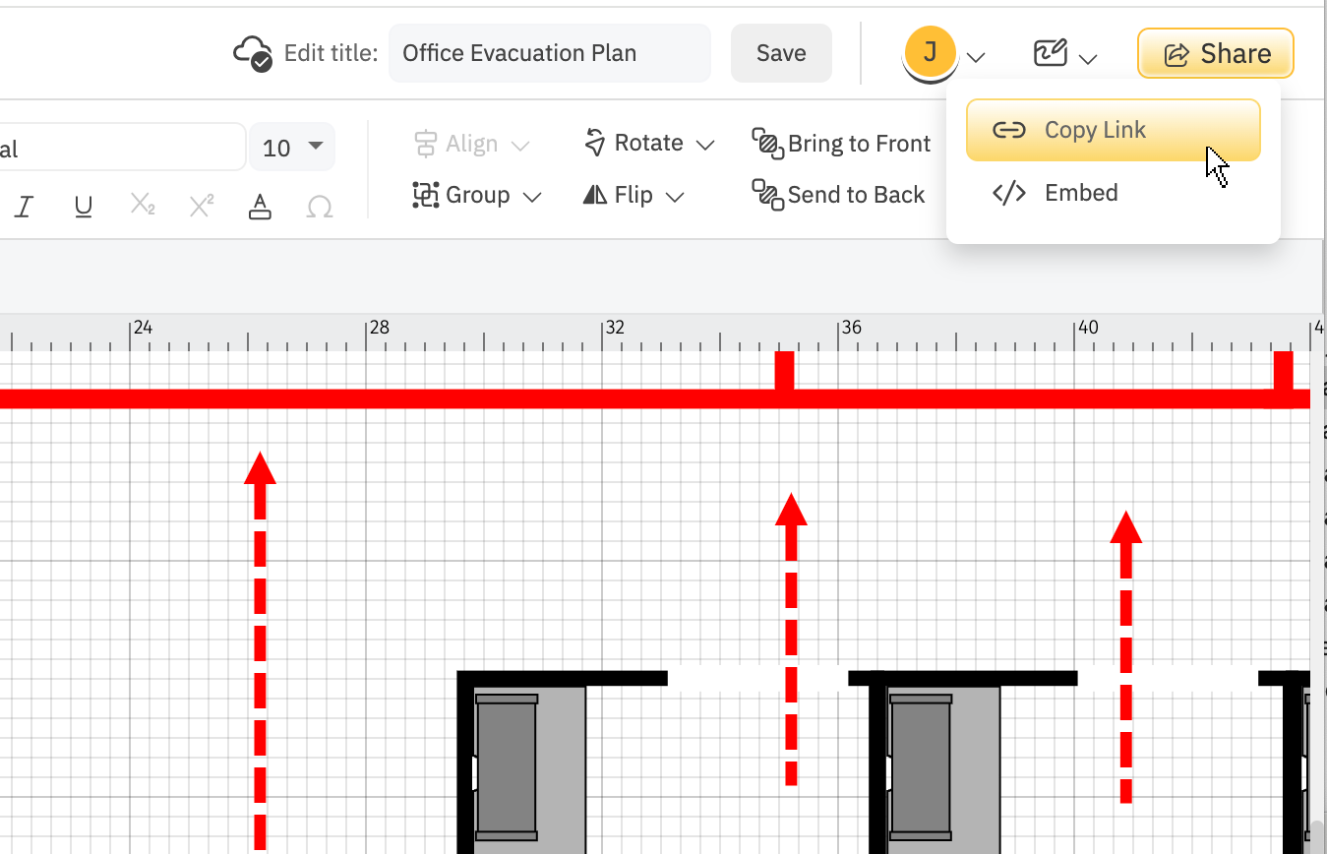Toggle underline text formatting

pos(84,207)
